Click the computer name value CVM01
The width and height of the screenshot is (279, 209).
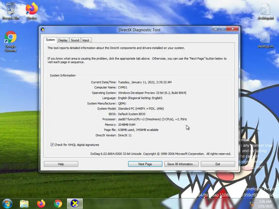click(x=123, y=87)
